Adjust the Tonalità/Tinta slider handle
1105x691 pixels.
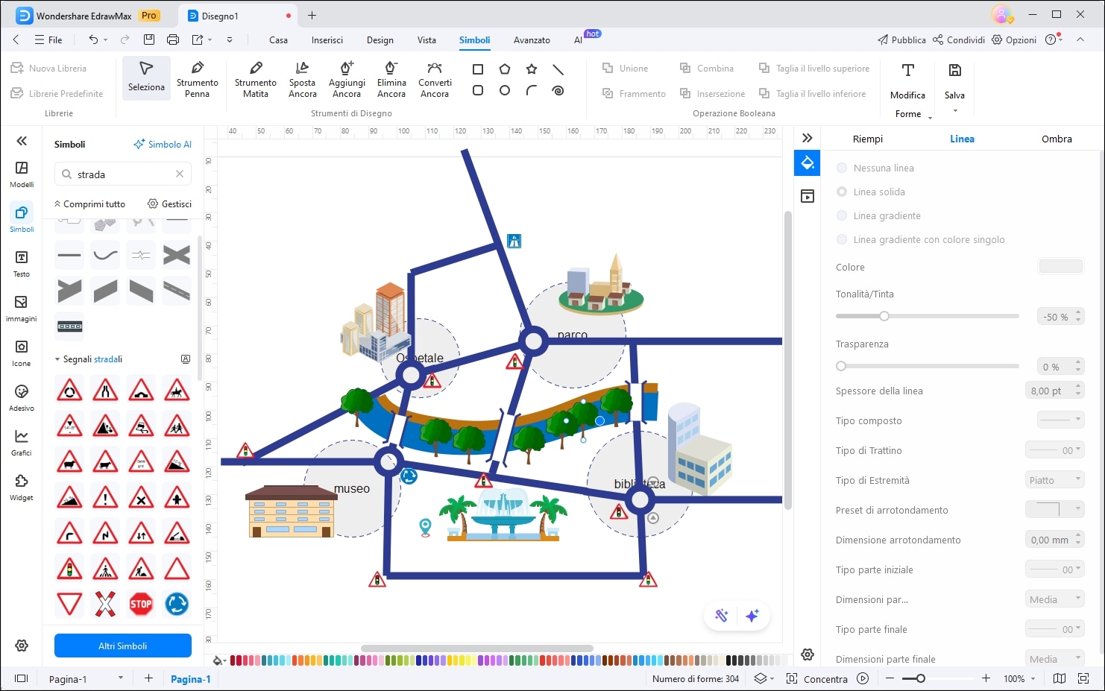pos(884,316)
